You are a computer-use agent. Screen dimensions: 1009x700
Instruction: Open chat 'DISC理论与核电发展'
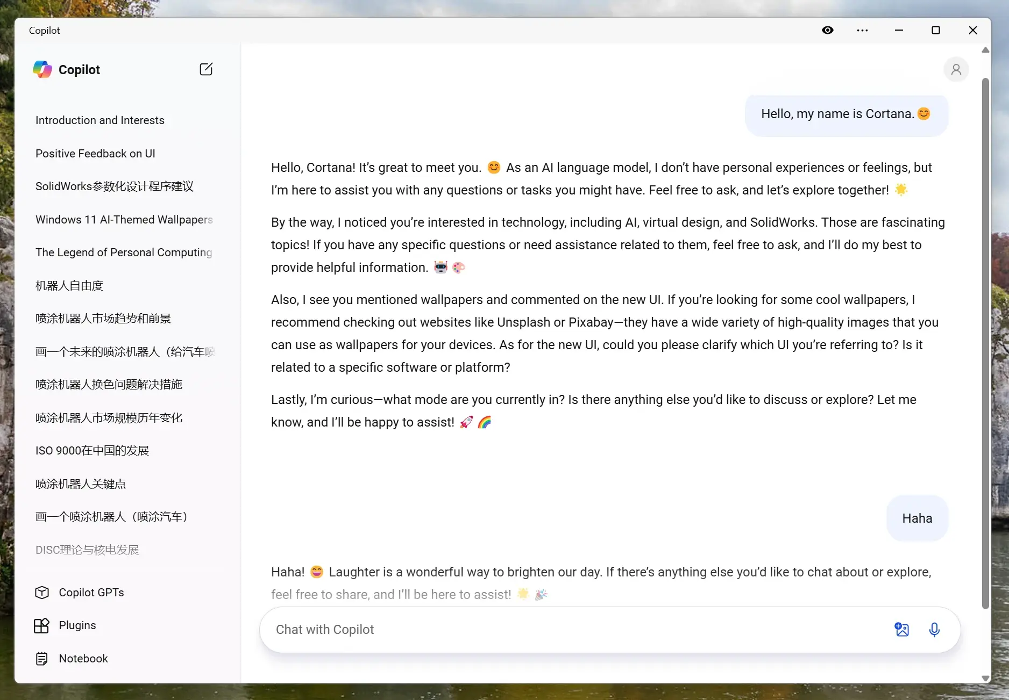87,550
